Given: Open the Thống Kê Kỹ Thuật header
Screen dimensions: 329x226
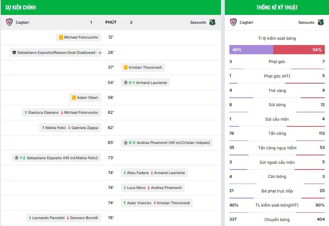Looking at the screenshot, I should click(x=277, y=7).
